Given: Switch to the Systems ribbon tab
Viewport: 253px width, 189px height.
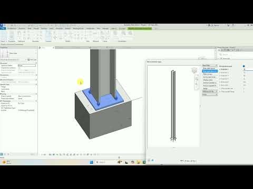Looking at the screenshot, I should click(x=44, y=28).
